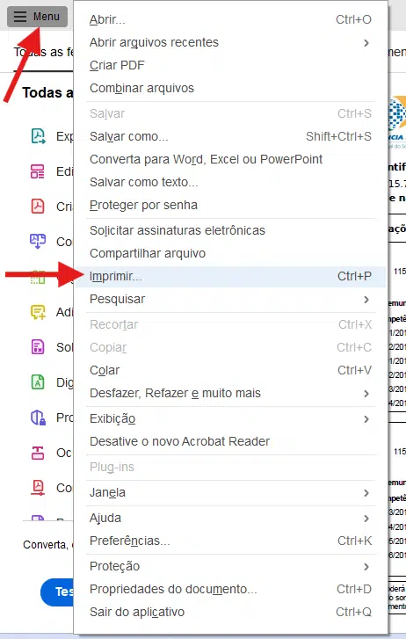Click the Add comments tool icon
Screen dimensions: 406x639
[x=38, y=312]
